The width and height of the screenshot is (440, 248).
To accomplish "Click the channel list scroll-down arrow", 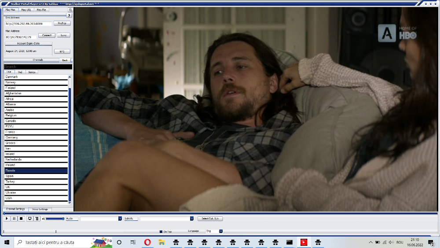I will [x=70, y=203].
